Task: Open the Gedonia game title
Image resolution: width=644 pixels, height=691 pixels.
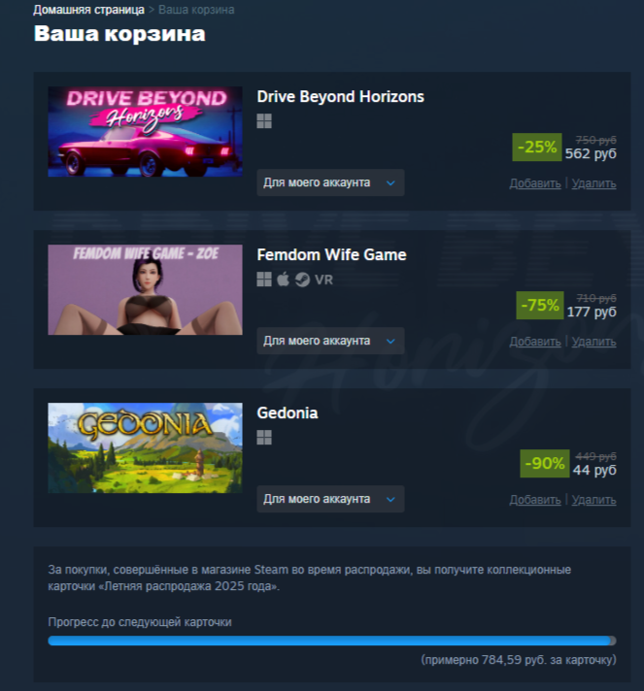Action: click(288, 412)
